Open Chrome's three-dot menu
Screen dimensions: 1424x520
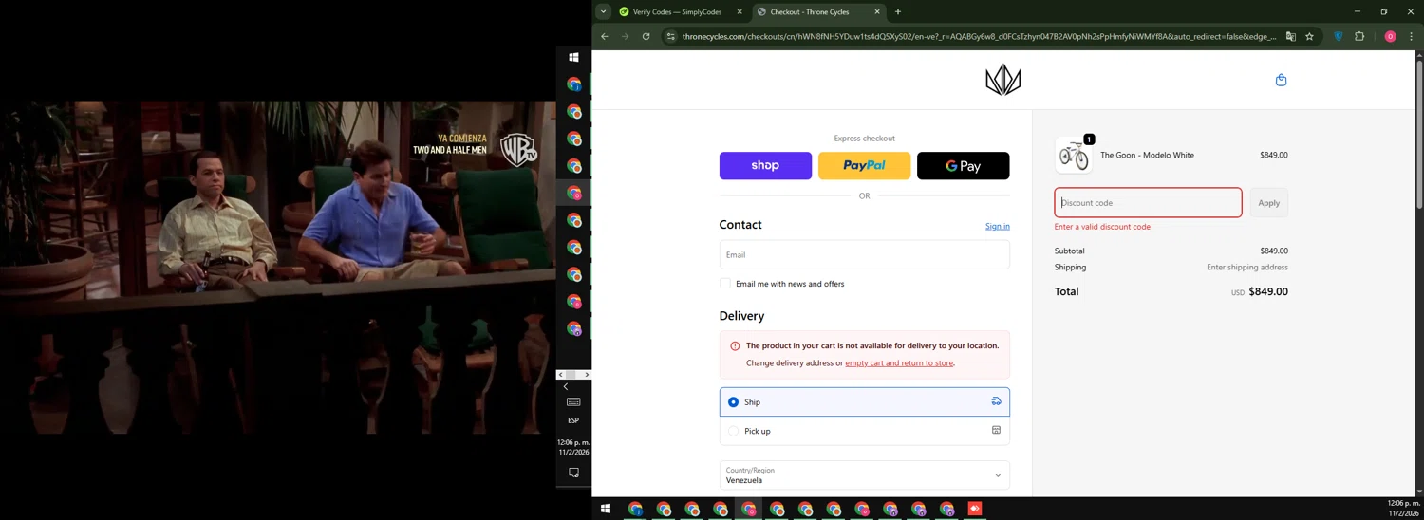[x=1410, y=36]
